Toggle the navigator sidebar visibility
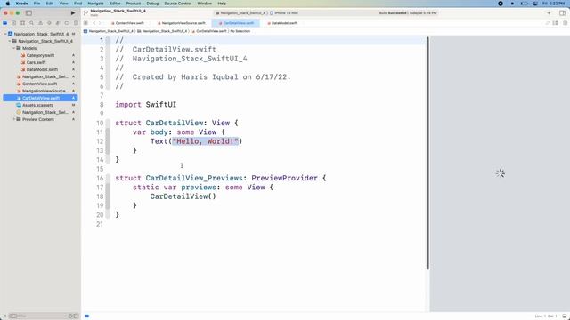 pos(28,13)
